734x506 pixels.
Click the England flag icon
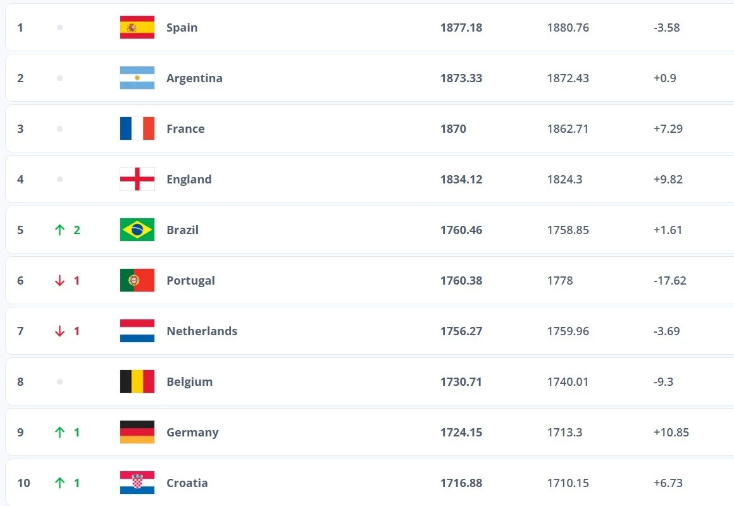(137, 179)
